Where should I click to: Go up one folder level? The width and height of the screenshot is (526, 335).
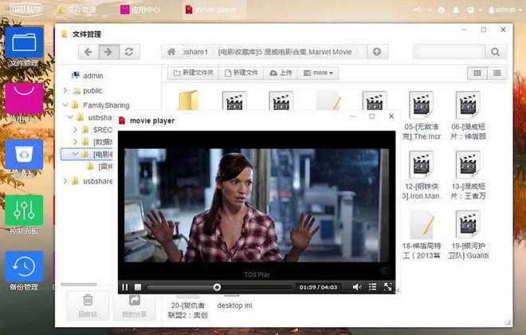tap(376, 52)
